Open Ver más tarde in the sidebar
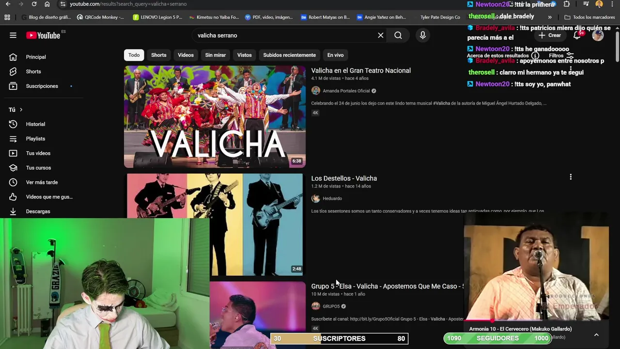The height and width of the screenshot is (349, 620). point(42,182)
